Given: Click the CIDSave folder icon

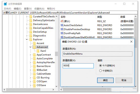Looking at the screenshot, I should point(34,85).
